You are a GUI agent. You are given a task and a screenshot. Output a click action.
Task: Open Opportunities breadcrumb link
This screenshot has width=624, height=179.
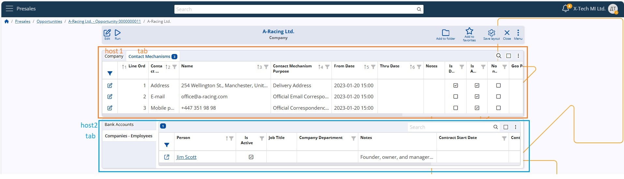(x=49, y=21)
